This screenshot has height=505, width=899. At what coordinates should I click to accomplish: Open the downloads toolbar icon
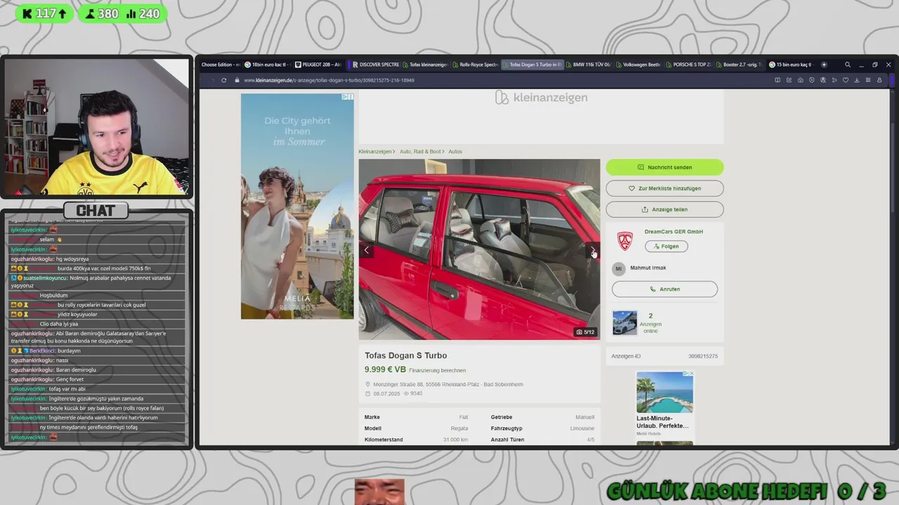tap(856, 80)
